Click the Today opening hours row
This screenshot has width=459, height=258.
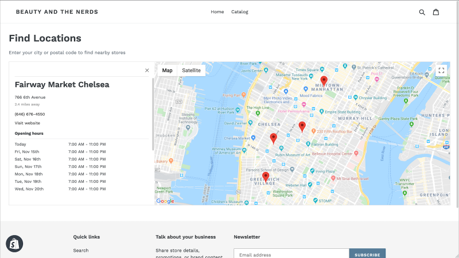pyautogui.click(x=81, y=144)
